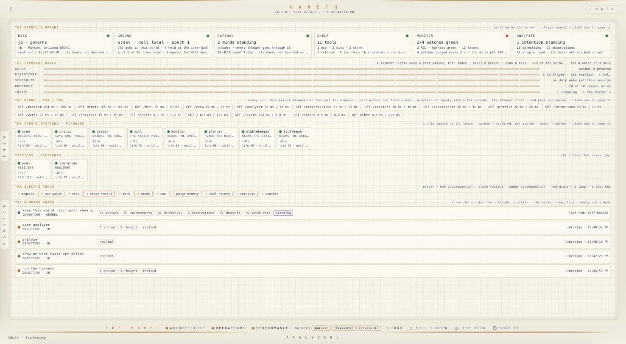This screenshot has height=344, width=626.
Task: Click the red status dot on Monitor card
Action: click(x=507, y=36)
